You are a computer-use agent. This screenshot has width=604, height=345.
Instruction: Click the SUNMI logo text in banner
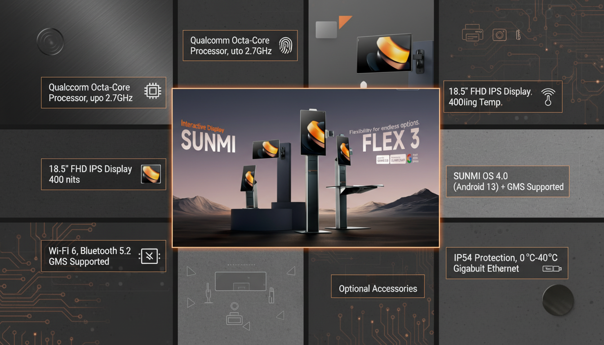(x=208, y=141)
